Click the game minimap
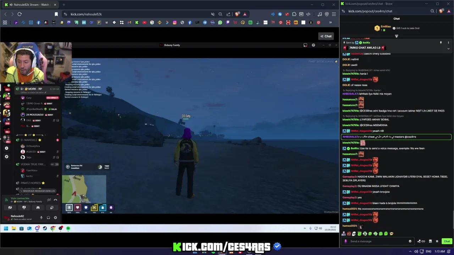 (x=84, y=189)
